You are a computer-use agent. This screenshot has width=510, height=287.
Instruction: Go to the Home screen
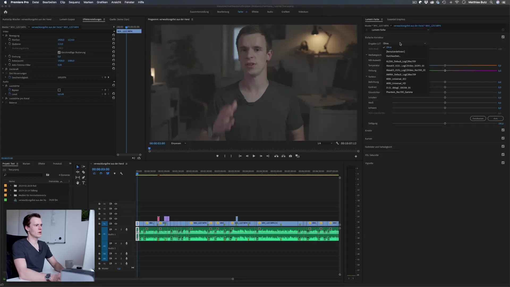pos(6,12)
